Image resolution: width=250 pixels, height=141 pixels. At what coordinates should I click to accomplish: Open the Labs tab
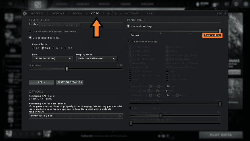pyautogui.click(x=150, y=13)
